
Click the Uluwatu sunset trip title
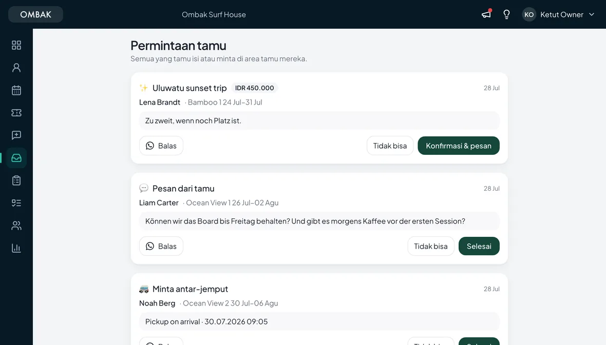(x=190, y=88)
